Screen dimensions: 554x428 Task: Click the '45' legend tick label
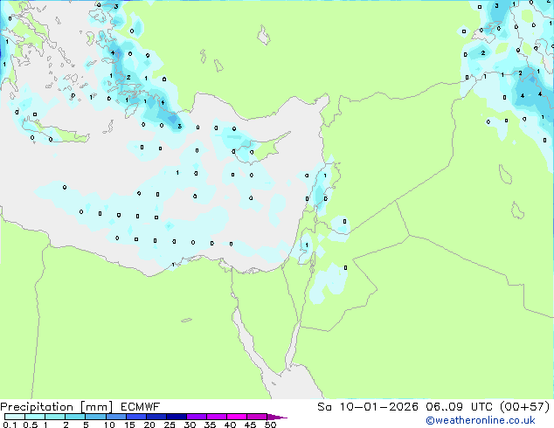(x=250, y=425)
